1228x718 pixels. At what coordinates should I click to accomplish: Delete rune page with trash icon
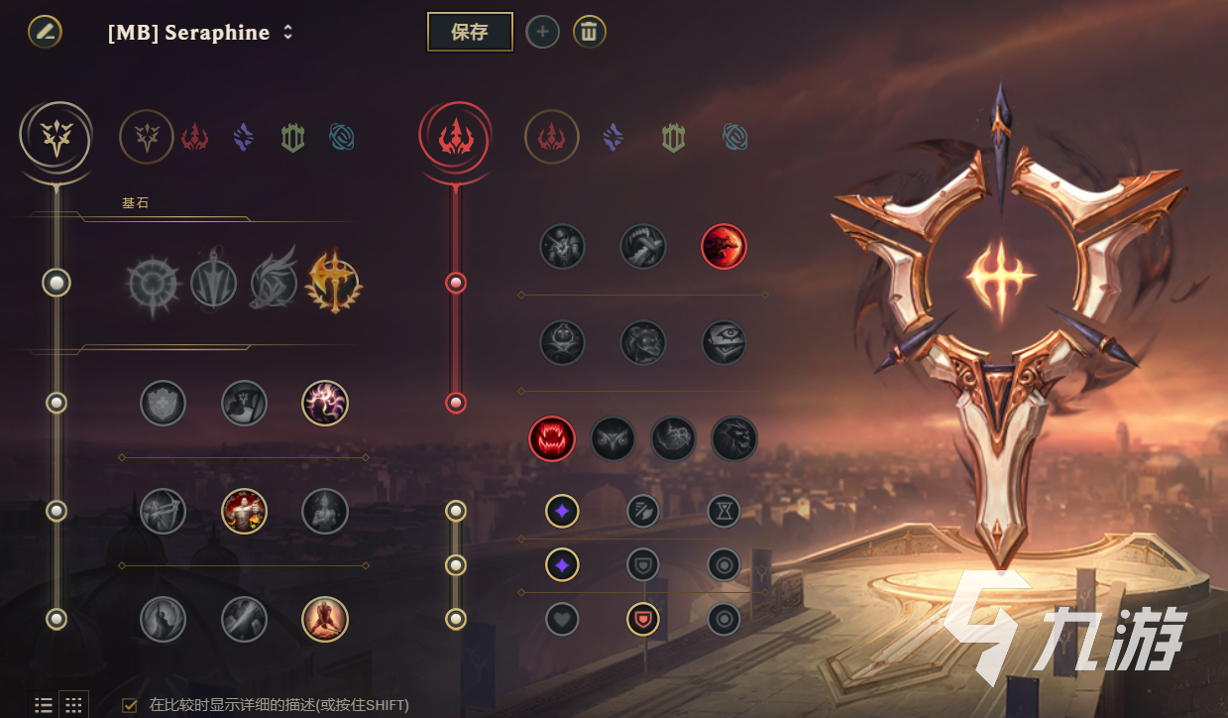[589, 32]
